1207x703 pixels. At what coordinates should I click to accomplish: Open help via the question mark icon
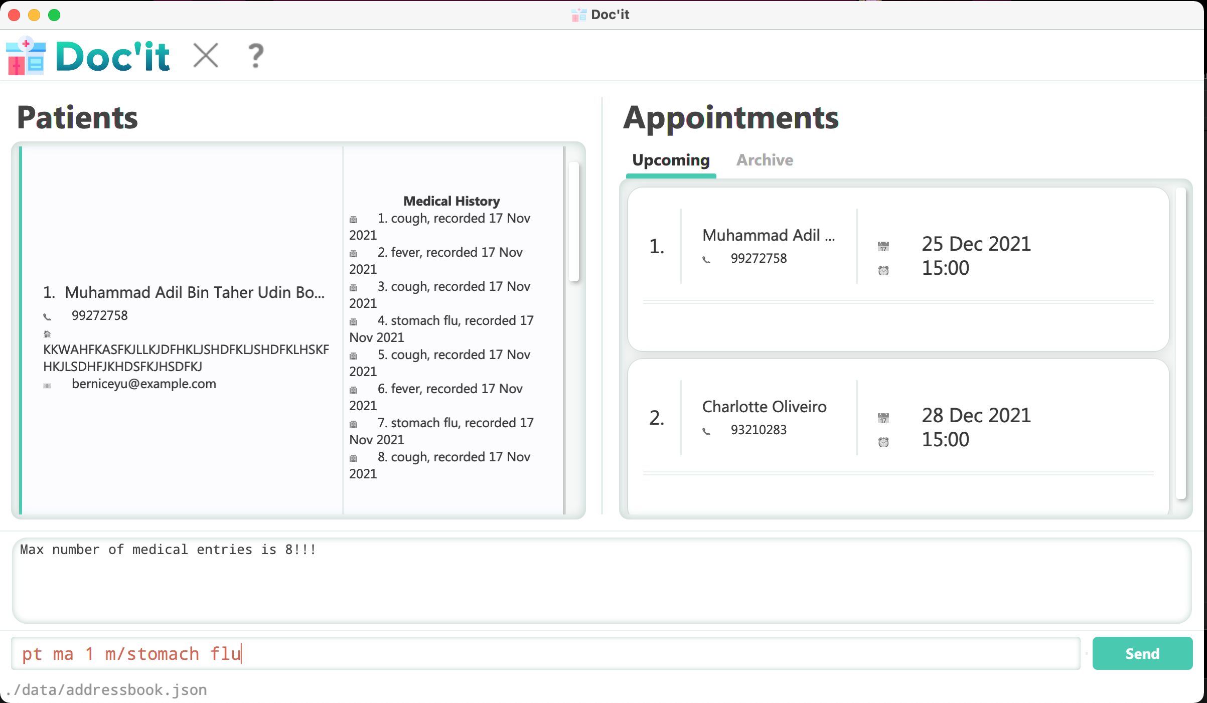pos(256,55)
